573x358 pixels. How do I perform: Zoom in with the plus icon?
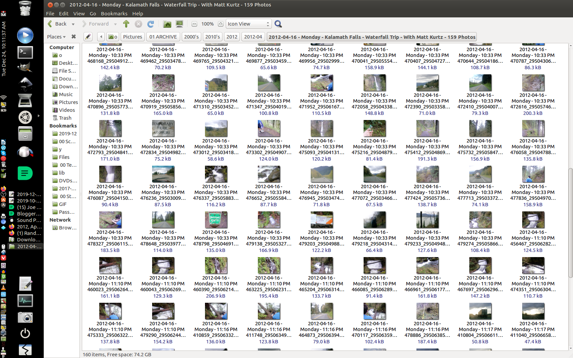[x=220, y=24]
